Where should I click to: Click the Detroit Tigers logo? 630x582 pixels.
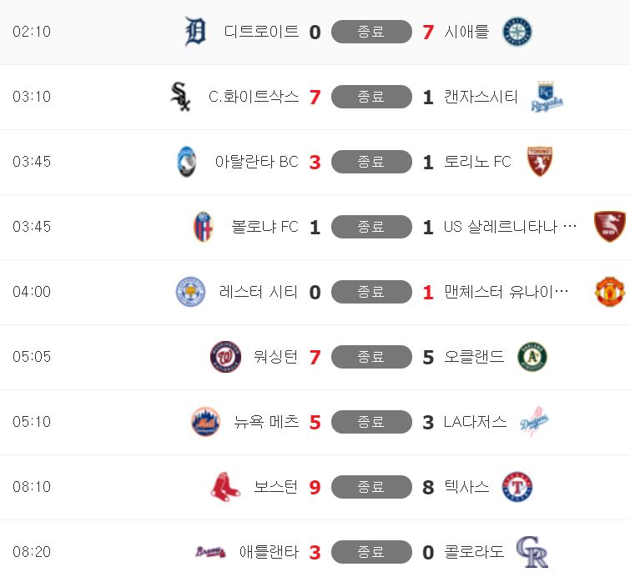(195, 32)
